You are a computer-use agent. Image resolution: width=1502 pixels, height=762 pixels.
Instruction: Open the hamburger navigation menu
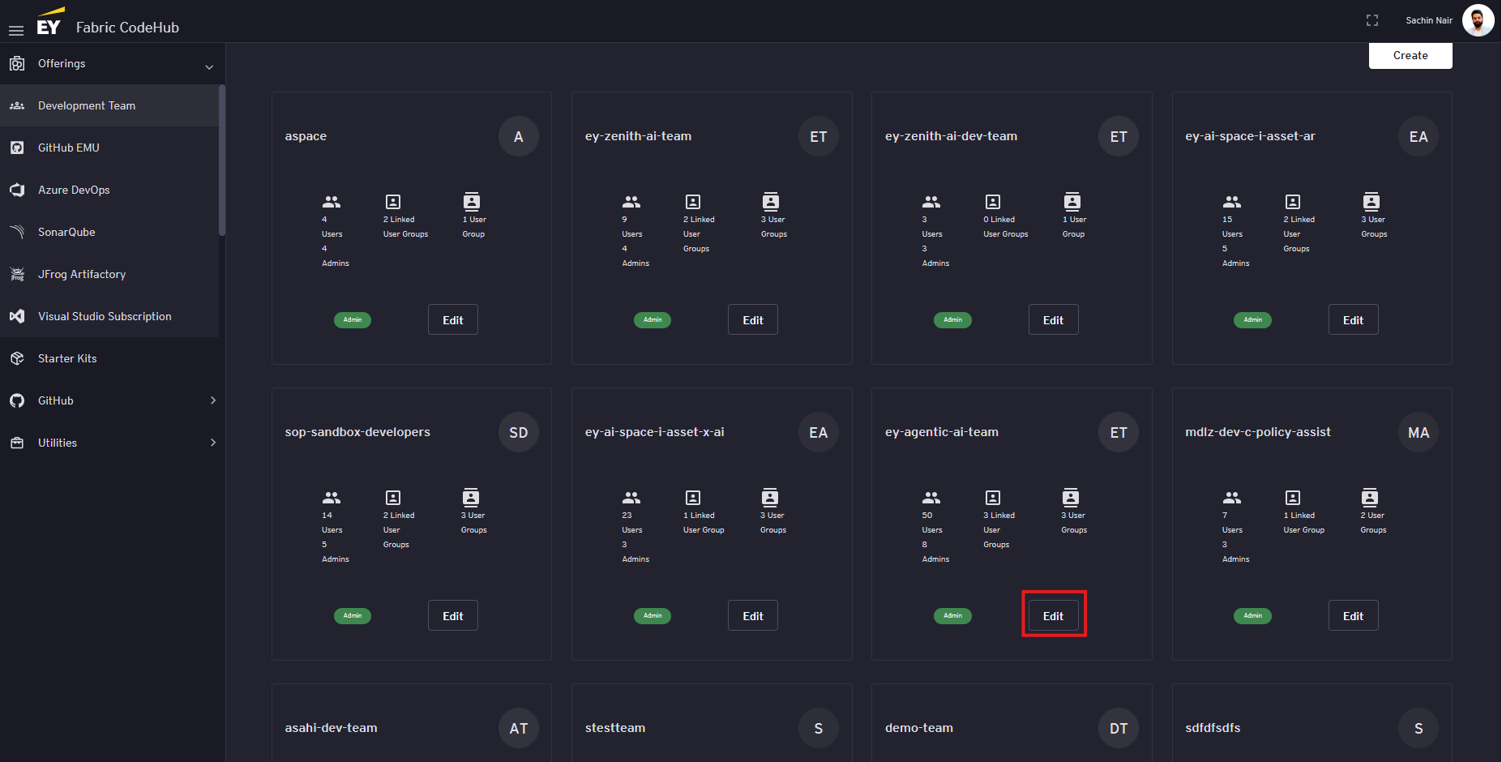[x=16, y=31]
